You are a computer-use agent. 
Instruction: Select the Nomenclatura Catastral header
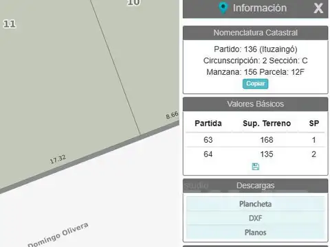click(255, 33)
